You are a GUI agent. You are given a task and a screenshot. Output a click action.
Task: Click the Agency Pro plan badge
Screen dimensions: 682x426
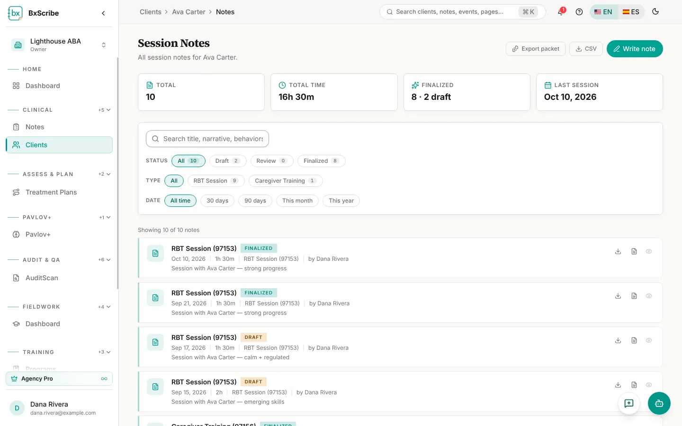tap(59, 379)
